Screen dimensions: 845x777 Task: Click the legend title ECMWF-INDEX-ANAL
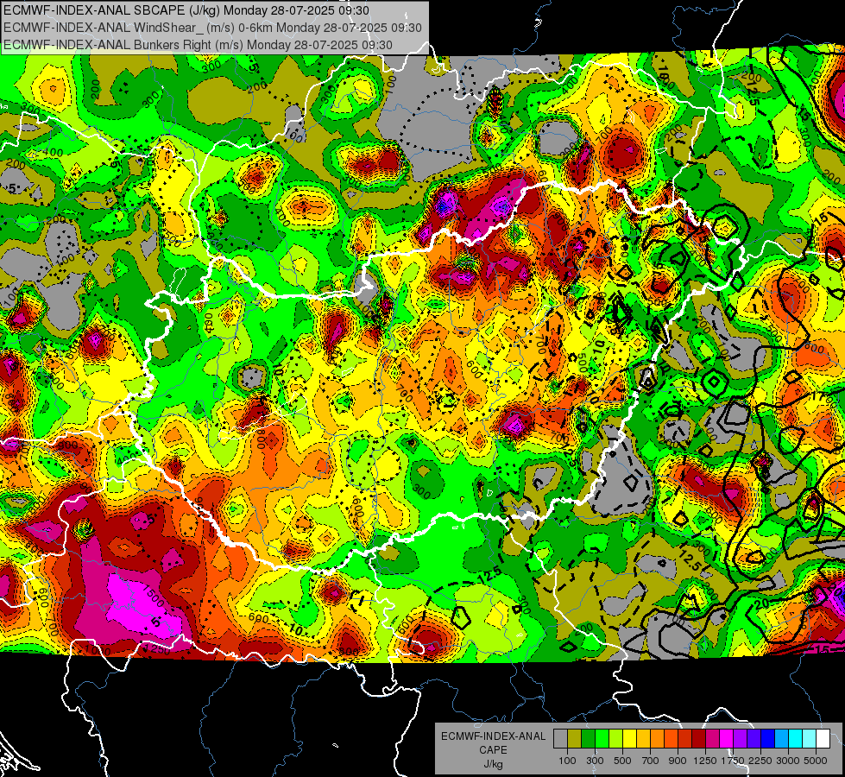(x=494, y=736)
